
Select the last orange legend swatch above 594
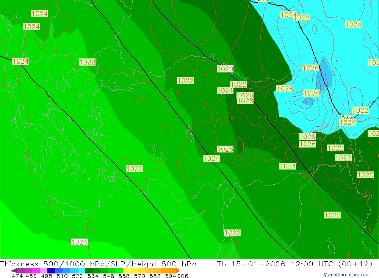pyautogui.click(x=172, y=270)
